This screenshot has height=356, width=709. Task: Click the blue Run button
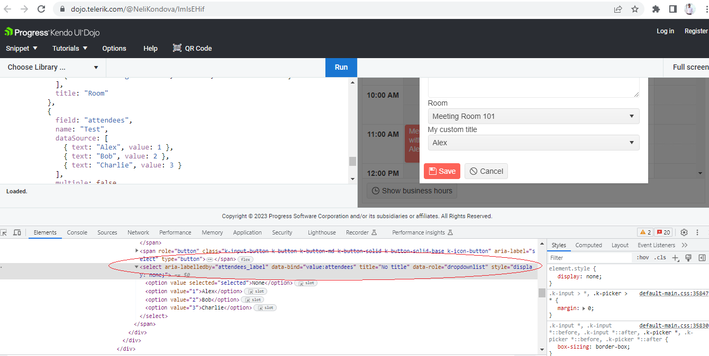coord(341,67)
